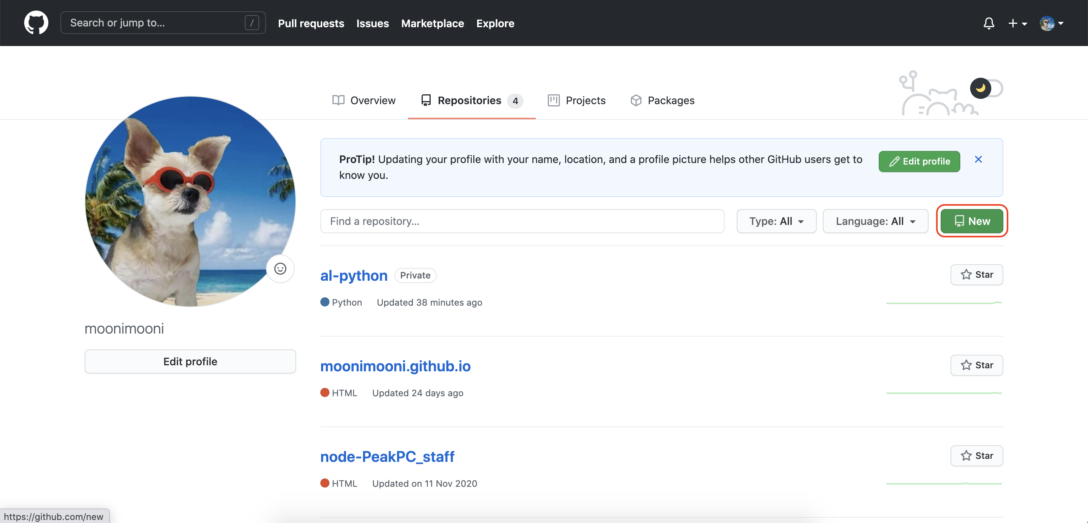Switch to the Overview tab

(x=364, y=100)
